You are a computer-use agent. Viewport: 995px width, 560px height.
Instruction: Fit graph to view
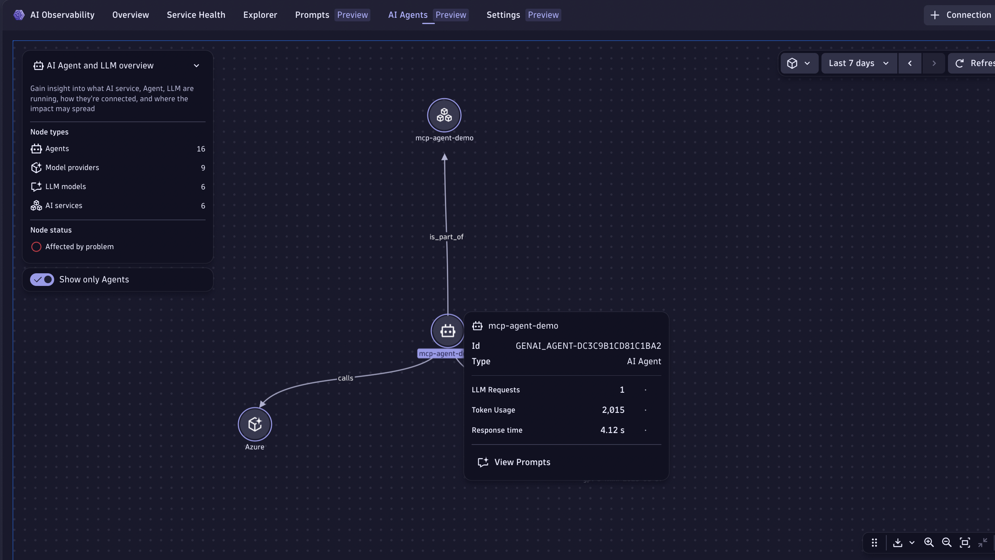(965, 543)
